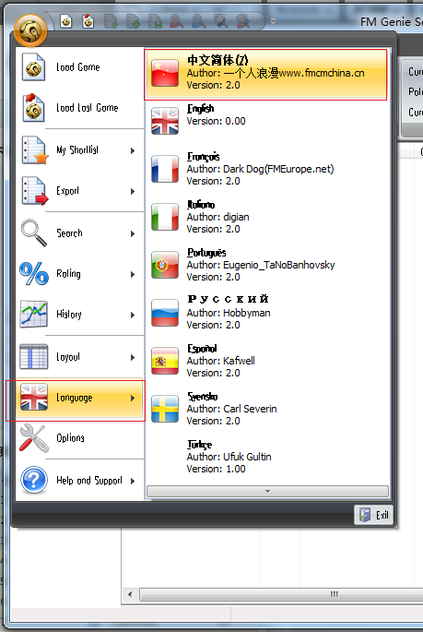Expand the My Shortlist submenu arrow
This screenshot has height=632, width=423.
pyautogui.click(x=133, y=150)
